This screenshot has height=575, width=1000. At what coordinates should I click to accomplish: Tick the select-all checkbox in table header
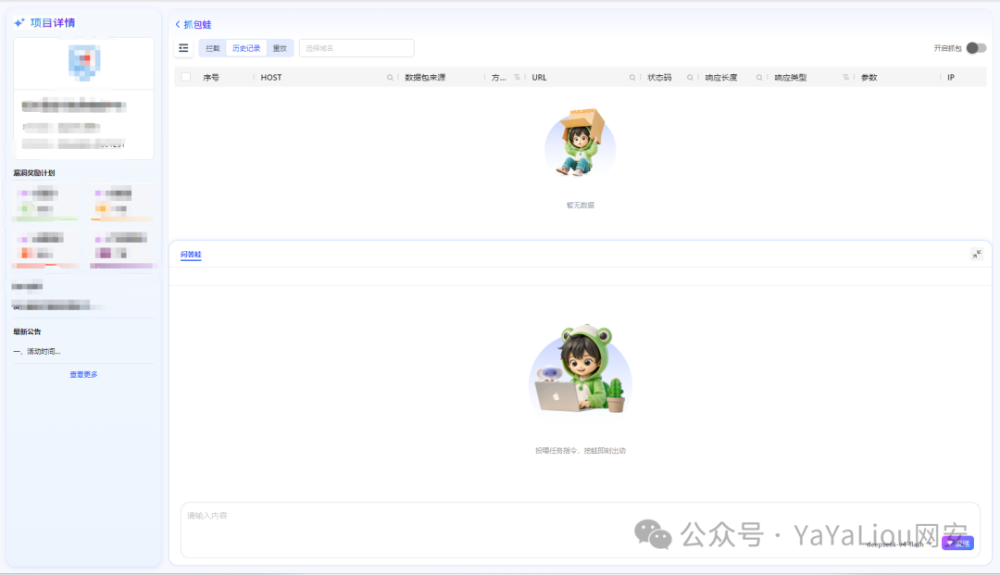[x=185, y=77]
